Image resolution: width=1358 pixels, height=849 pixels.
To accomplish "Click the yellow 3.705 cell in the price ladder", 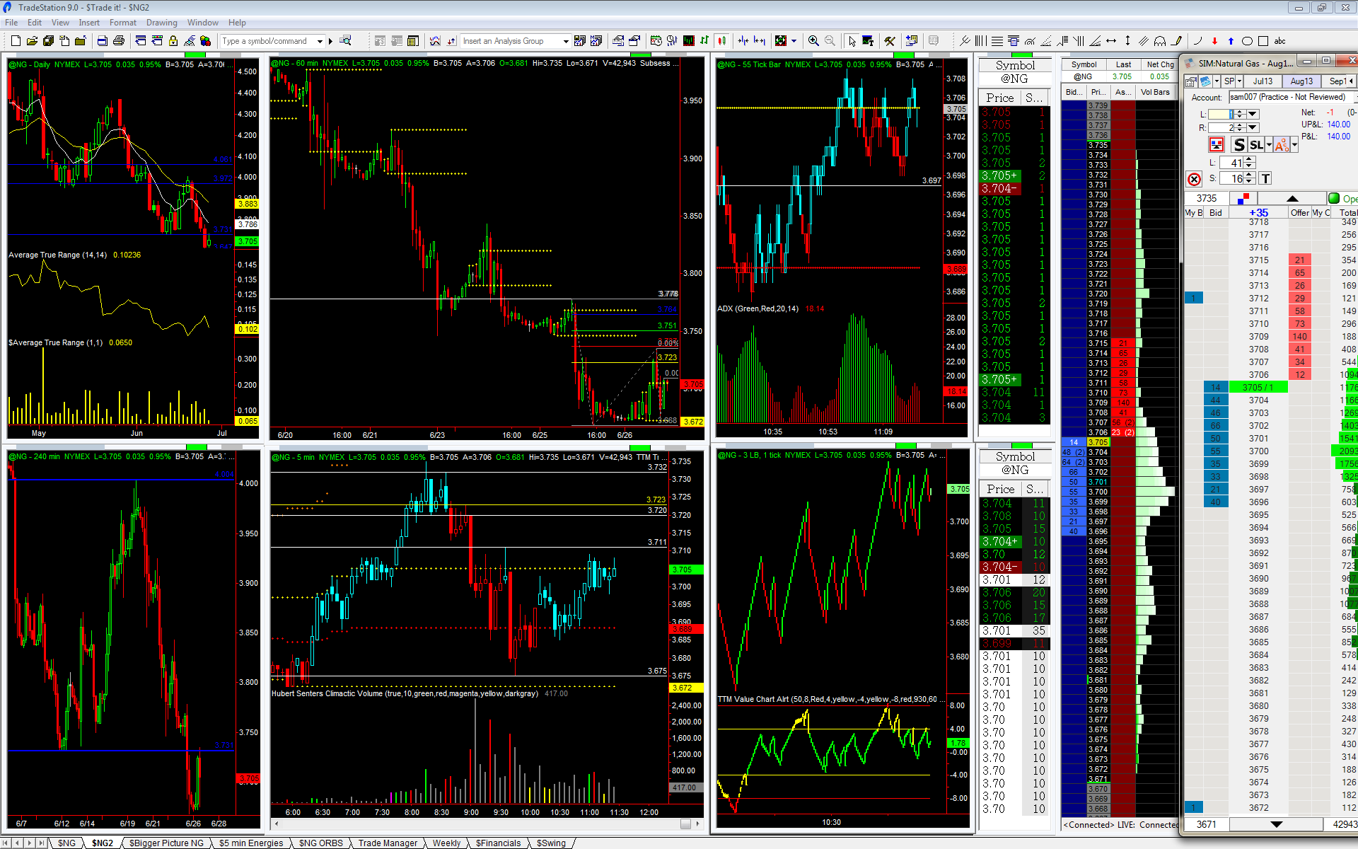I will pos(1098,442).
